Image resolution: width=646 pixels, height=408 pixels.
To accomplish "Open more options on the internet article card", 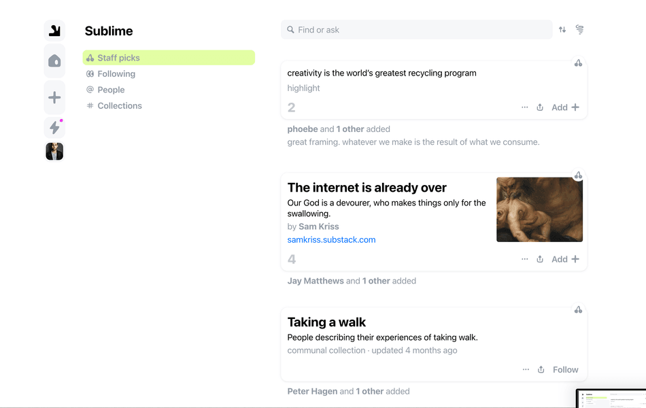I will (x=524, y=259).
